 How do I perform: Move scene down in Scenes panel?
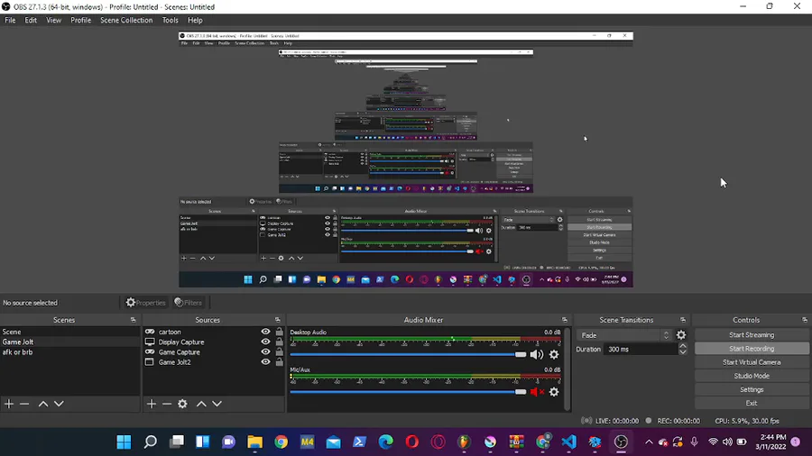[59, 404]
